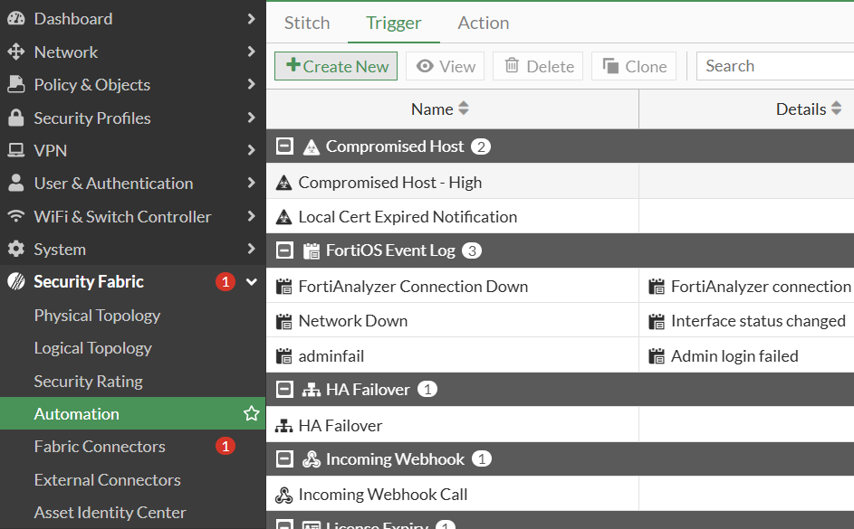Viewport: 854px width, 529px height.
Task: Expand the VPN menu chevron
Action: [251, 150]
